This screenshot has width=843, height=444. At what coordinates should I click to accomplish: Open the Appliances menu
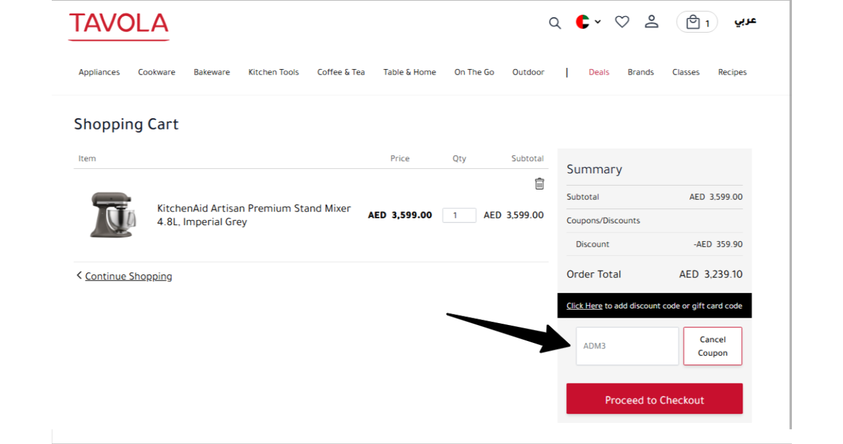99,72
